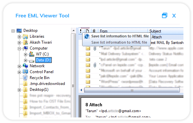This screenshot has height=123, width=193.
Task: Select Network in folder tree
Action: pos(37,66)
